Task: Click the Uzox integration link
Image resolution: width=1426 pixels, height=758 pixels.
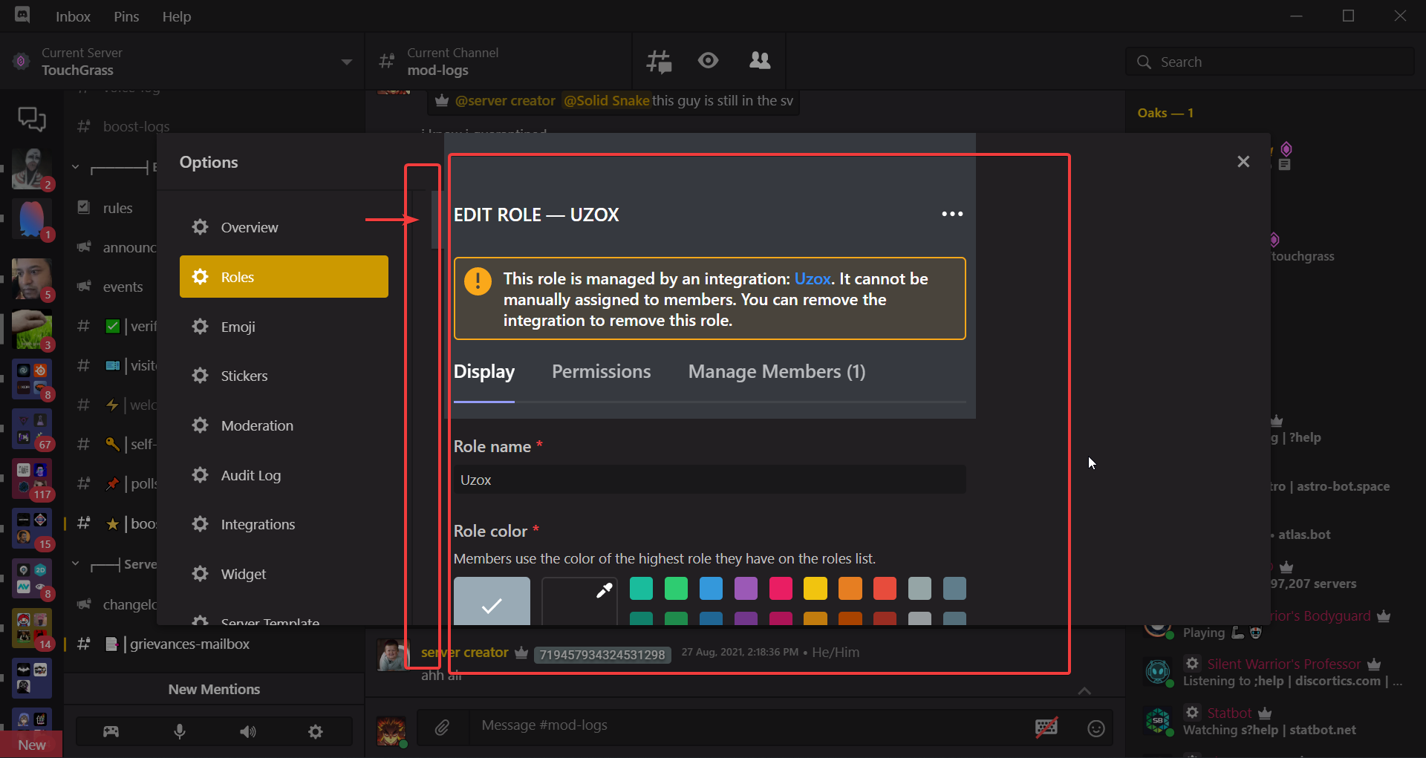Action: 812,278
